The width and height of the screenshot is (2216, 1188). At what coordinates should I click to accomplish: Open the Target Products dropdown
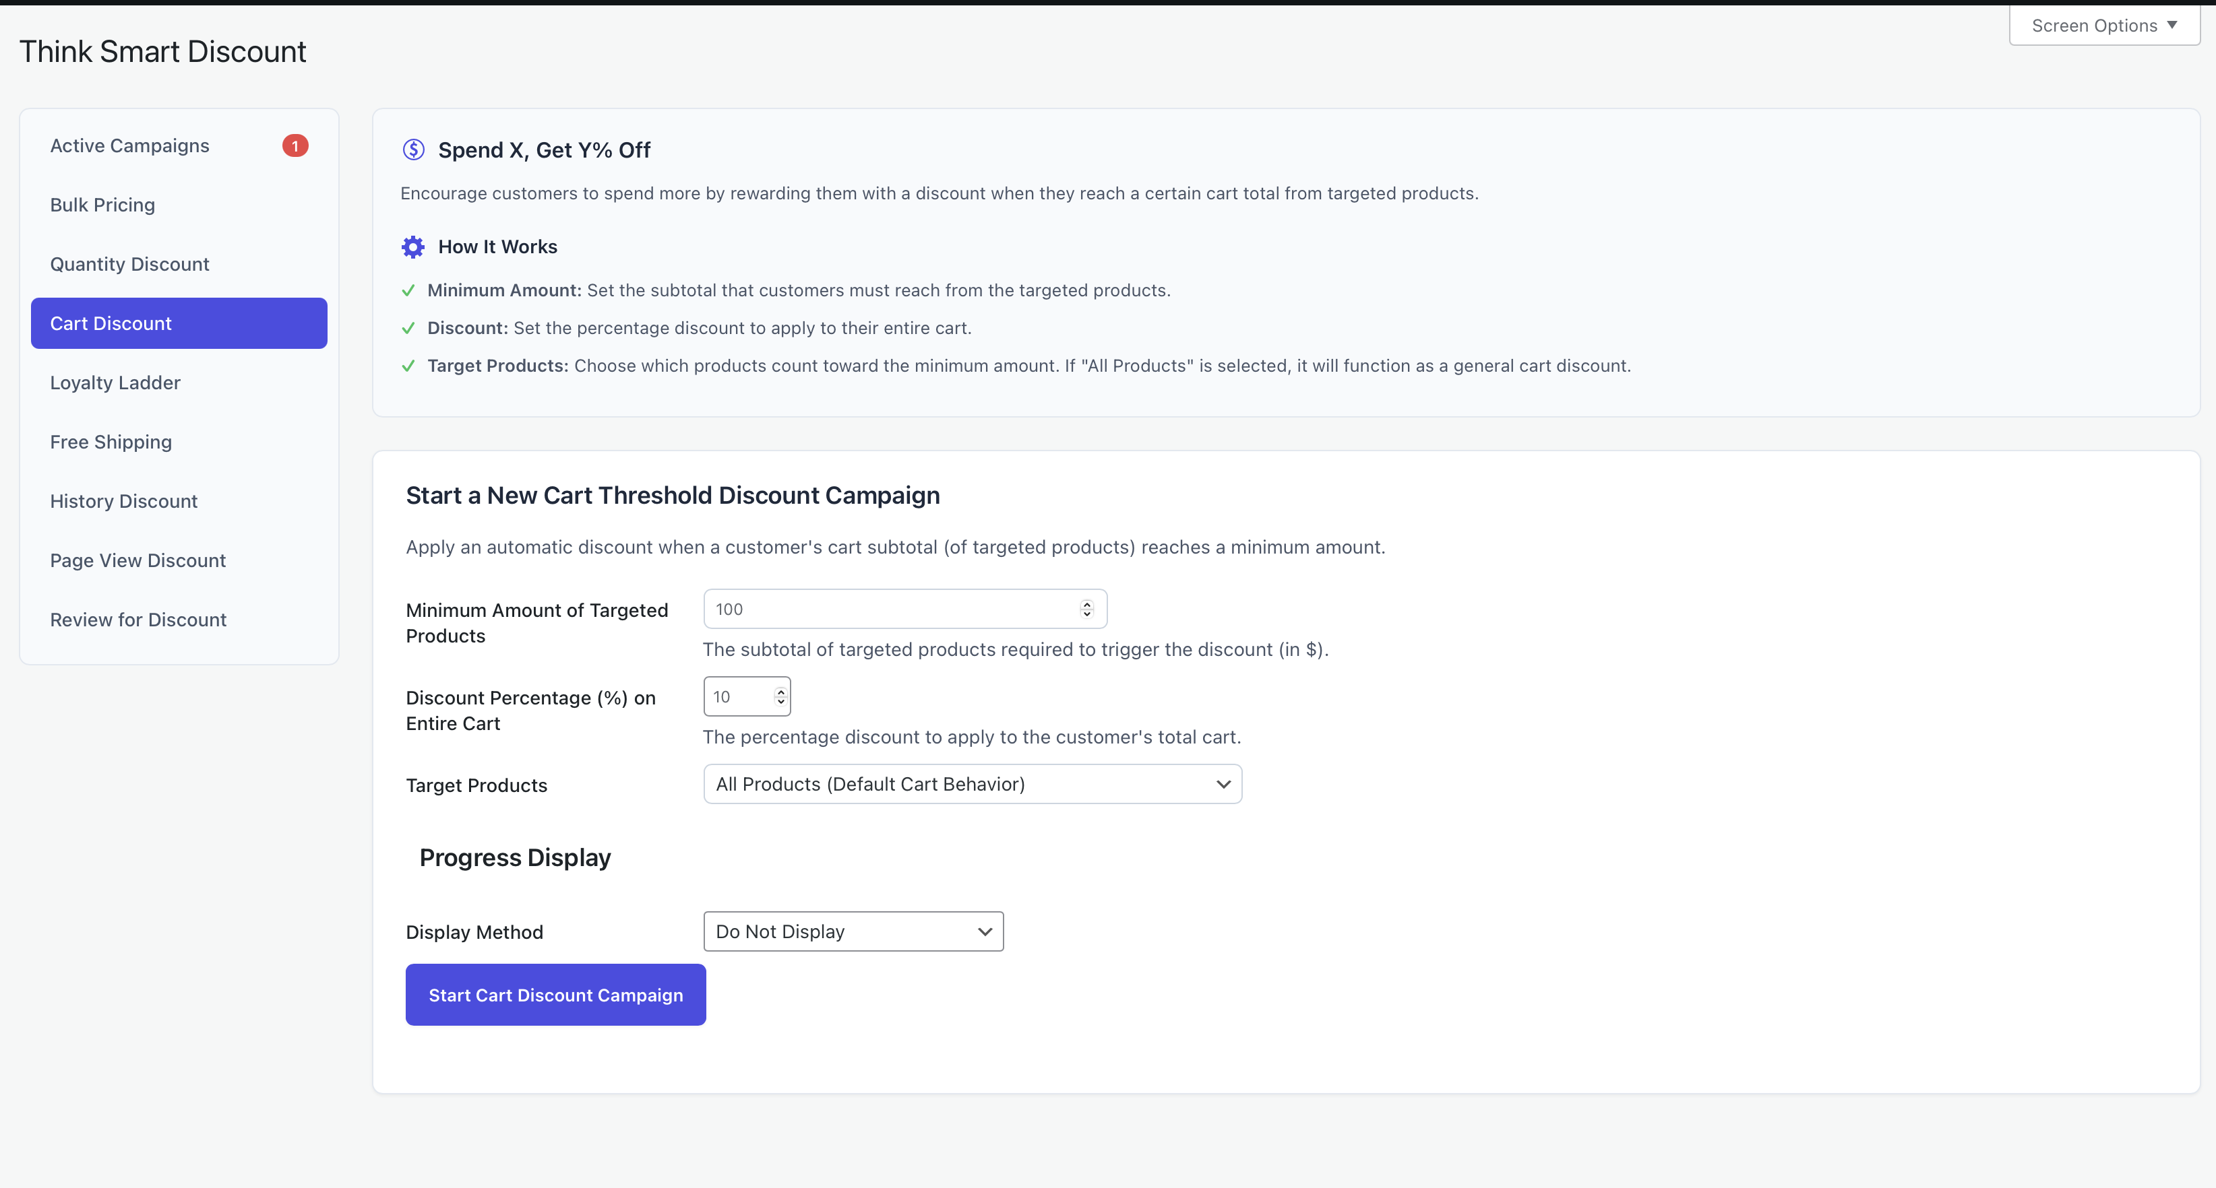click(972, 784)
